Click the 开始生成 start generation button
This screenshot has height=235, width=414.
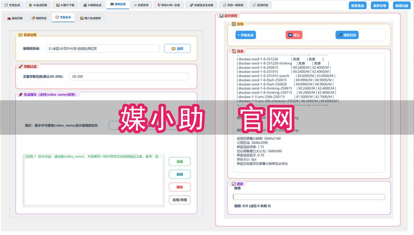pyautogui.click(x=249, y=35)
